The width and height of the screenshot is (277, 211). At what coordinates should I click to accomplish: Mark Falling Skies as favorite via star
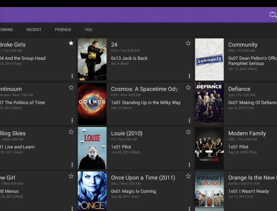pyautogui.click(x=71, y=132)
